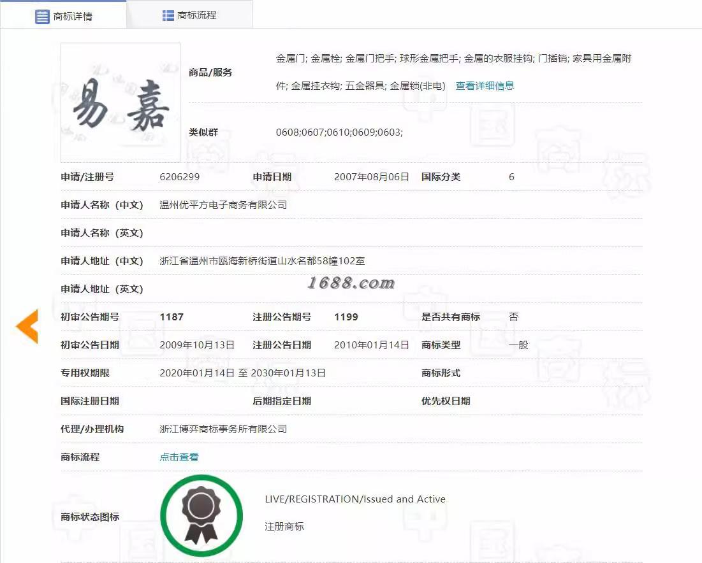Select the LIVE/REGISTRATION/Issued and Active status

[355, 499]
